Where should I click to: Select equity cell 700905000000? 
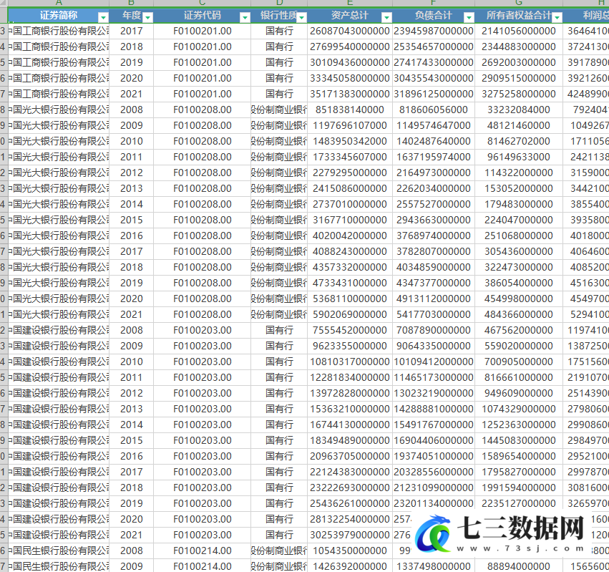519,362
